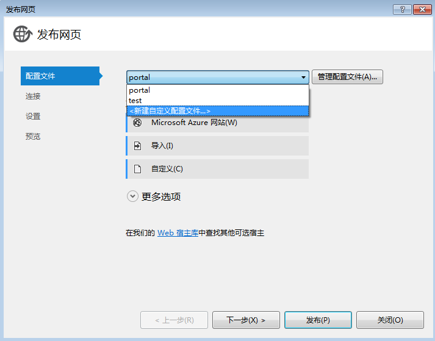Choose the 自定义(C) publish target
This screenshot has height=341, width=435.
coord(217,169)
